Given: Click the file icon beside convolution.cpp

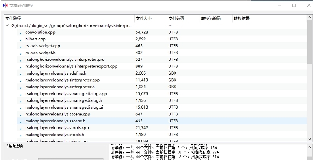Looking at the screenshot, I should point(20,33).
